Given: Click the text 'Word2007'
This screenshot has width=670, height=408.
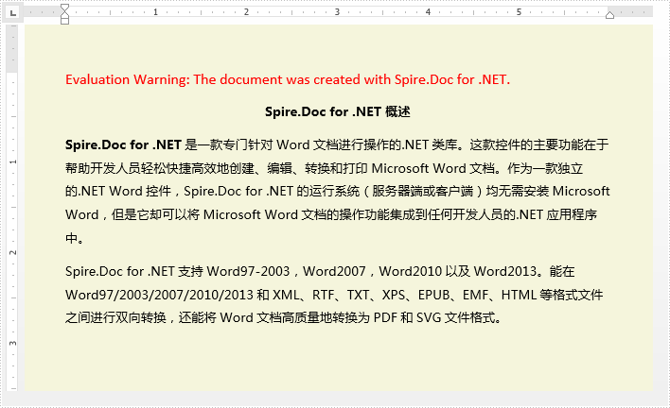Looking at the screenshot, I should coord(334,271).
